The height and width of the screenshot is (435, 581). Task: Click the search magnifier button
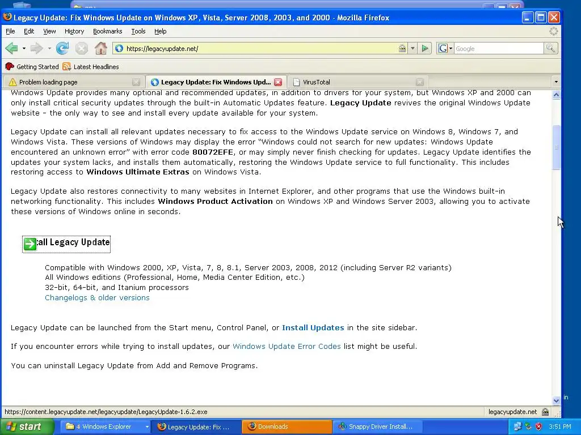[550, 49]
